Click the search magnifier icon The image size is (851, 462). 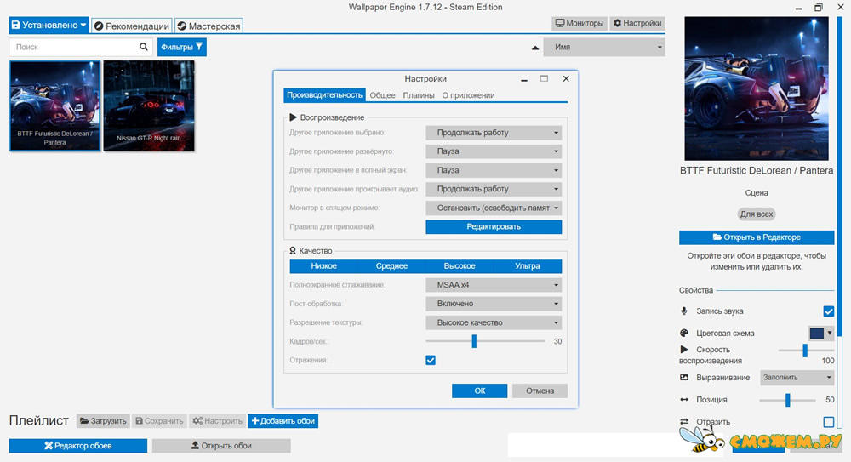[143, 47]
